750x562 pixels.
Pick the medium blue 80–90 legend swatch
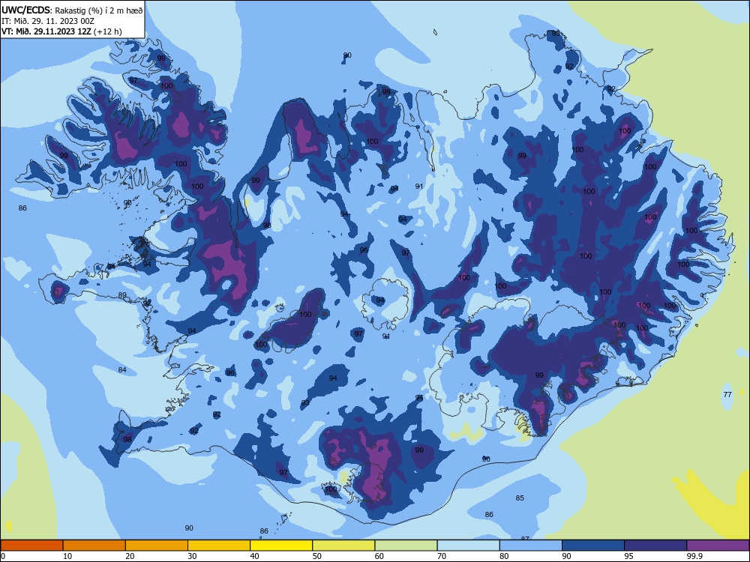tap(531, 546)
